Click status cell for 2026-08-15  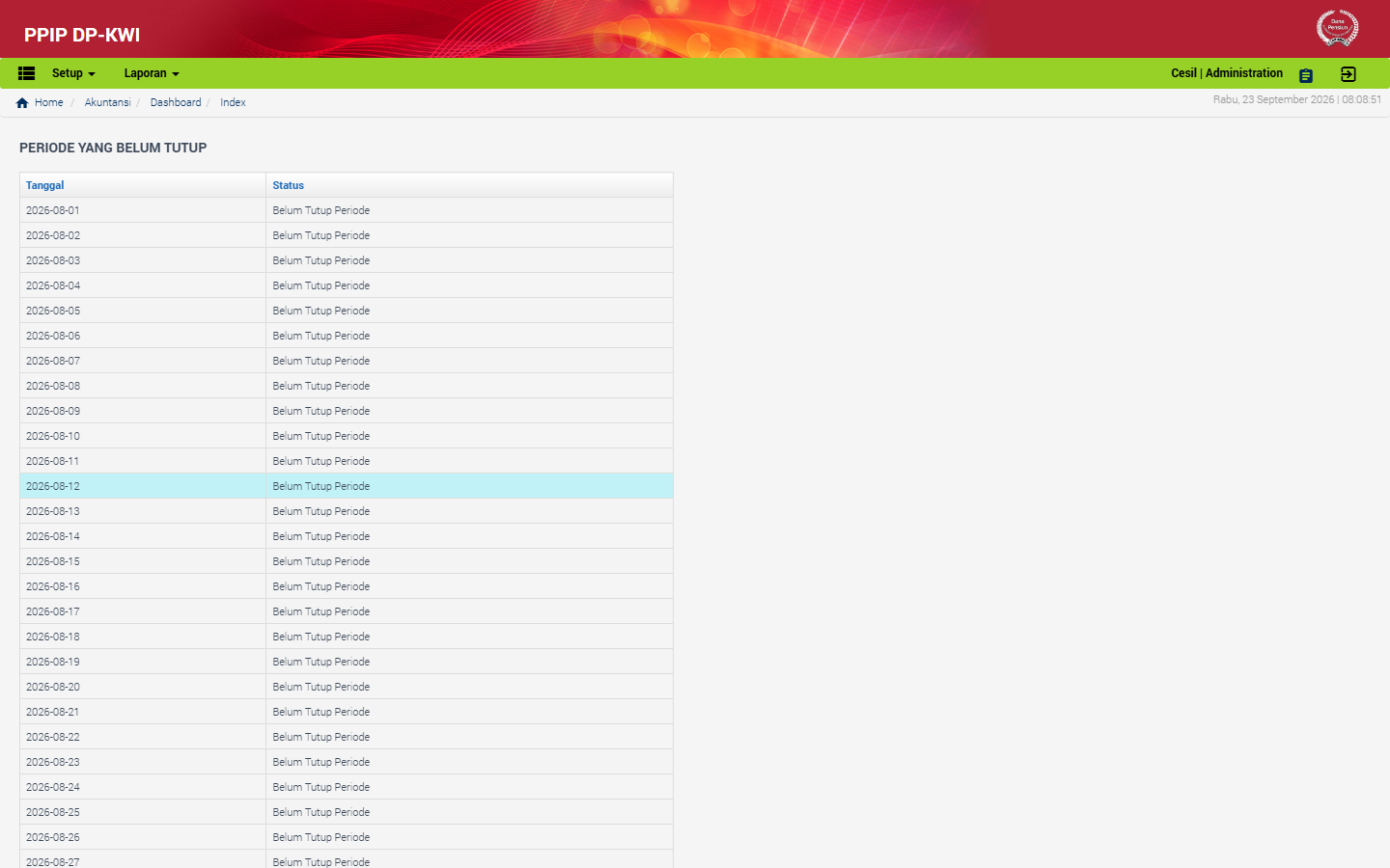point(469,561)
